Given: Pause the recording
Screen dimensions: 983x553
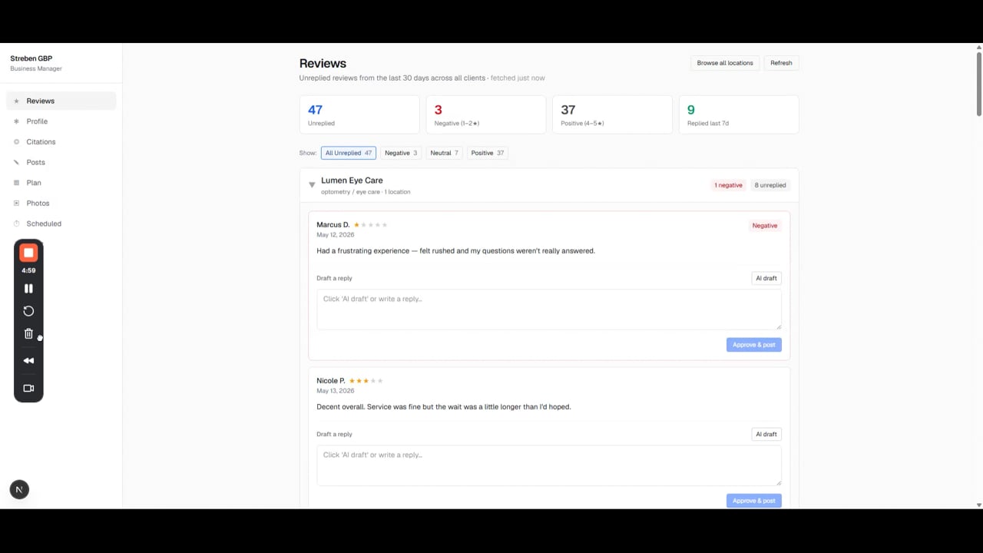Looking at the screenshot, I should coord(28,289).
